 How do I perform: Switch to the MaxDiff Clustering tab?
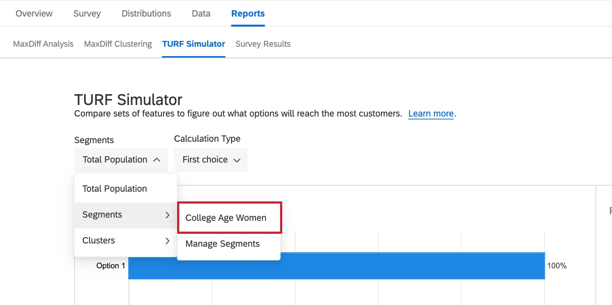[x=118, y=44]
